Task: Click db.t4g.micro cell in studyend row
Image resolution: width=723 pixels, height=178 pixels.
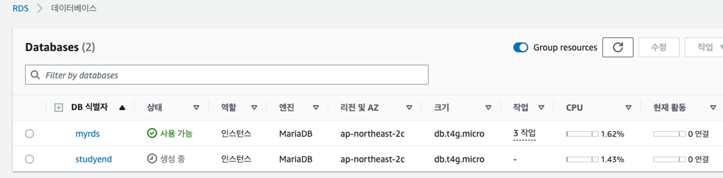Action: (459, 159)
